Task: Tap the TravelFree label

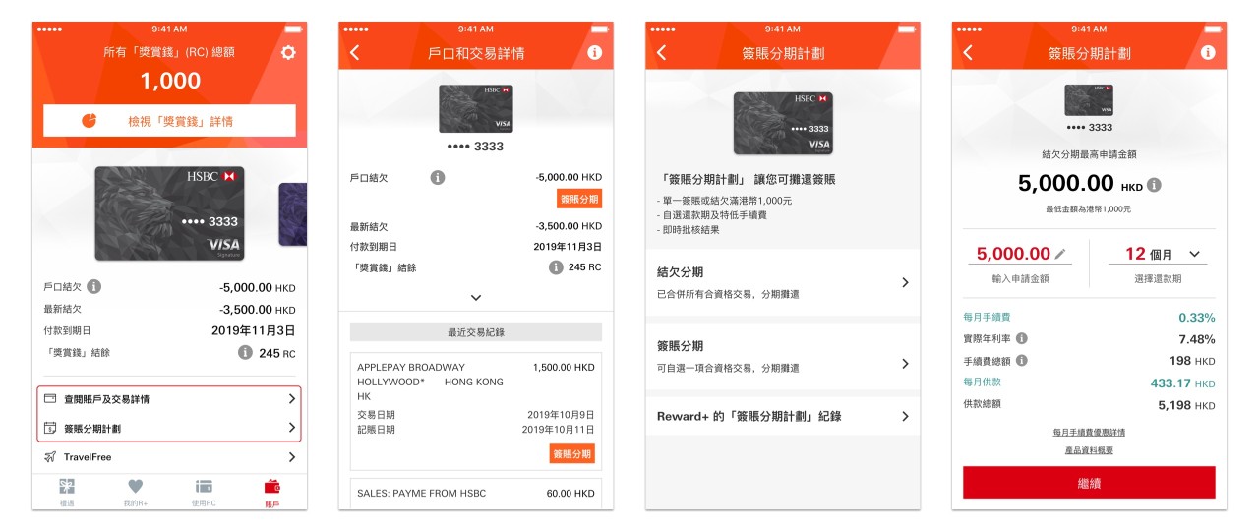Action: [x=88, y=457]
